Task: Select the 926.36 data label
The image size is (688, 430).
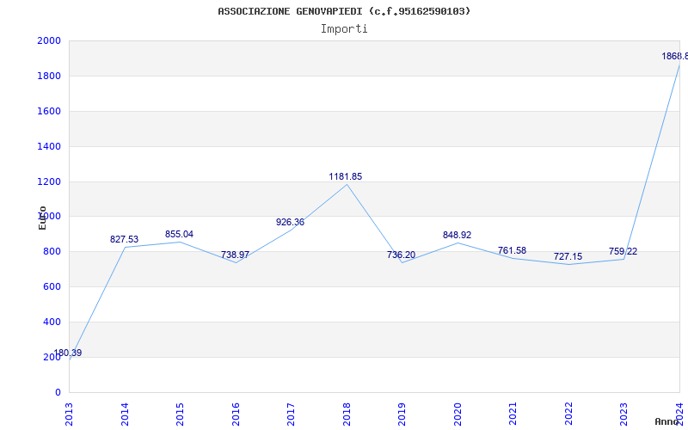Action: point(290,223)
